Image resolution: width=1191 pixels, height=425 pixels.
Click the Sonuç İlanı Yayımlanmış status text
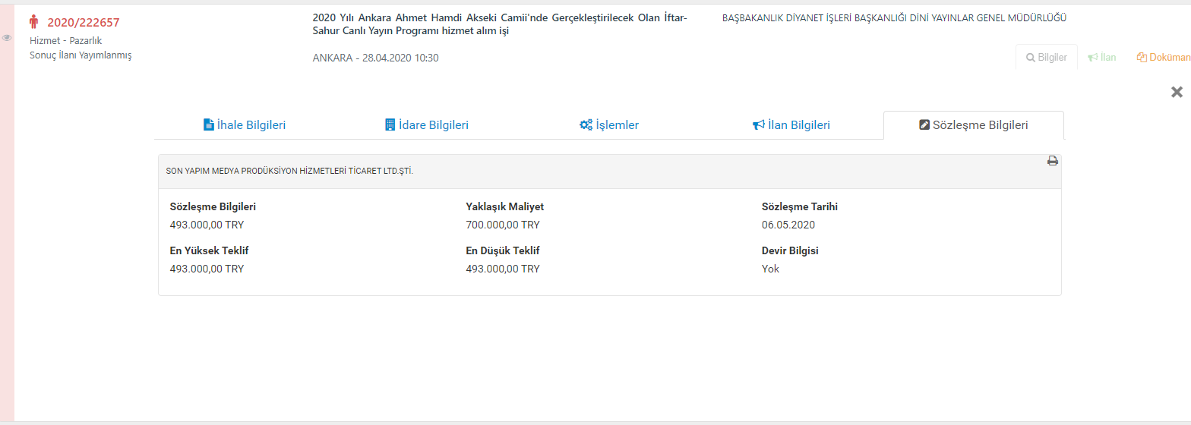[x=81, y=55]
